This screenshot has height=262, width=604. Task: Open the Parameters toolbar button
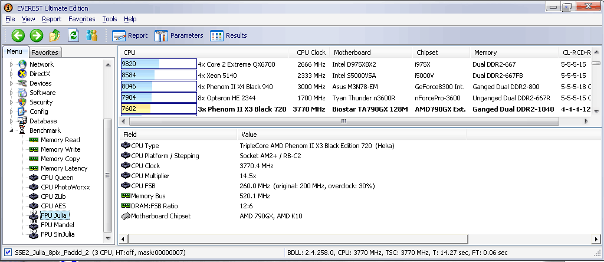(179, 35)
